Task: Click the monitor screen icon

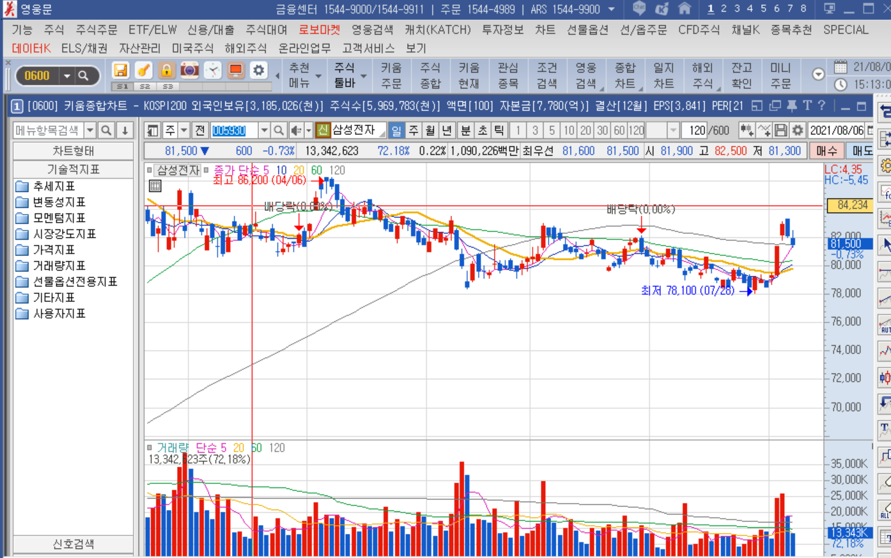Action: (x=235, y=71)
